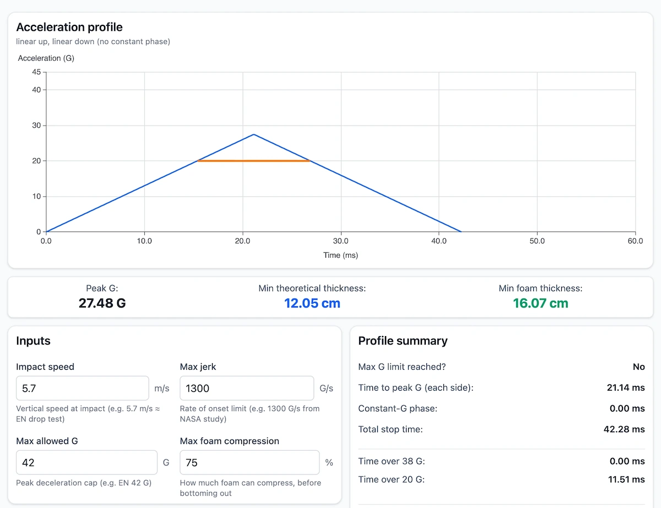
Task: Click the peak of the blue acceleration curve
Action: [253, 134]
